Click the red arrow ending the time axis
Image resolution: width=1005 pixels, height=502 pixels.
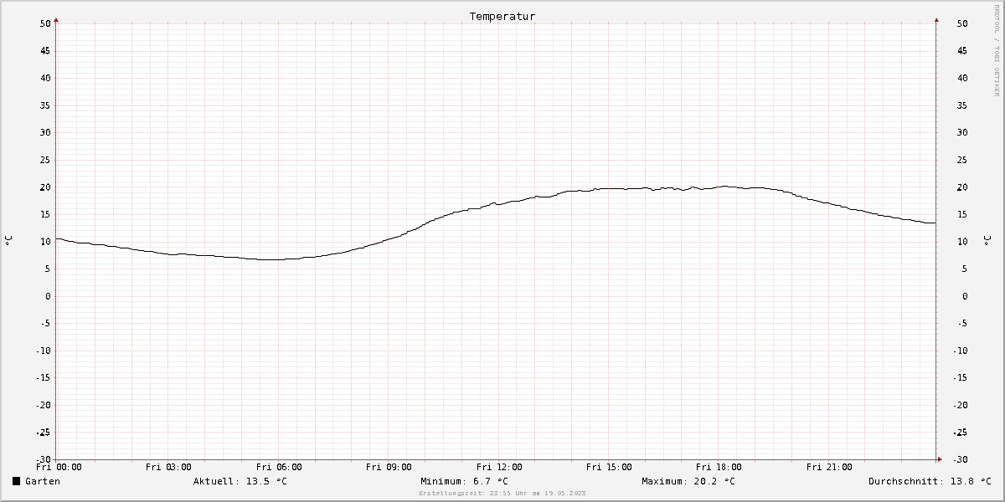pyautogui.click(x=940, y=459)
